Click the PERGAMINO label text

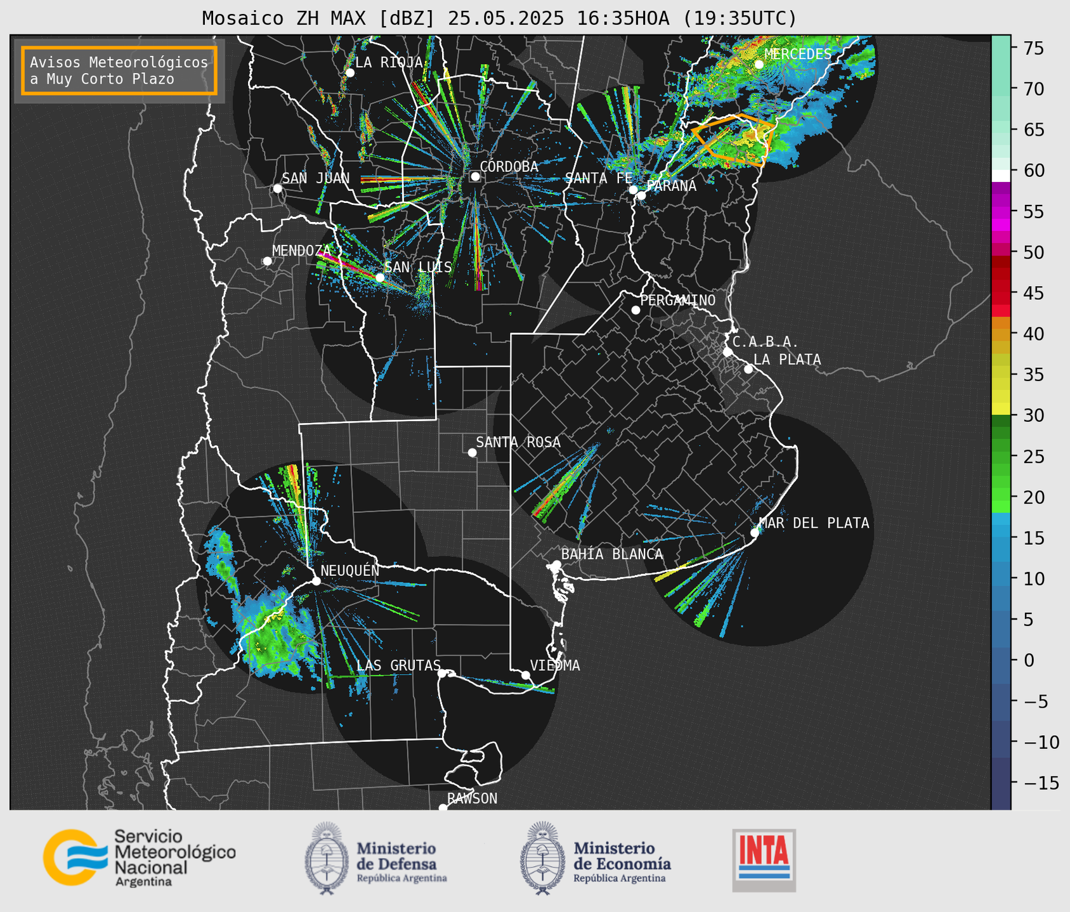677,300
